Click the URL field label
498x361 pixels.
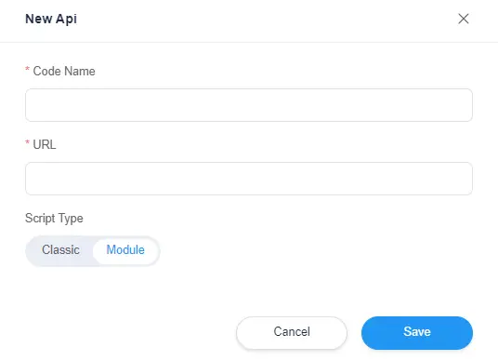45,145
